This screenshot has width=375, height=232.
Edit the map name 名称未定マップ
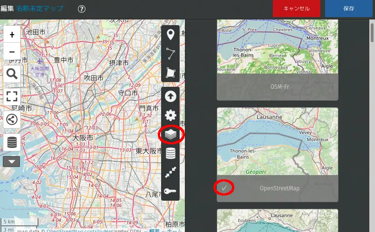pos(40,9)
